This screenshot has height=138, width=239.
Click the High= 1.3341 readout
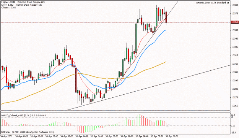click(x=8, y=2)
